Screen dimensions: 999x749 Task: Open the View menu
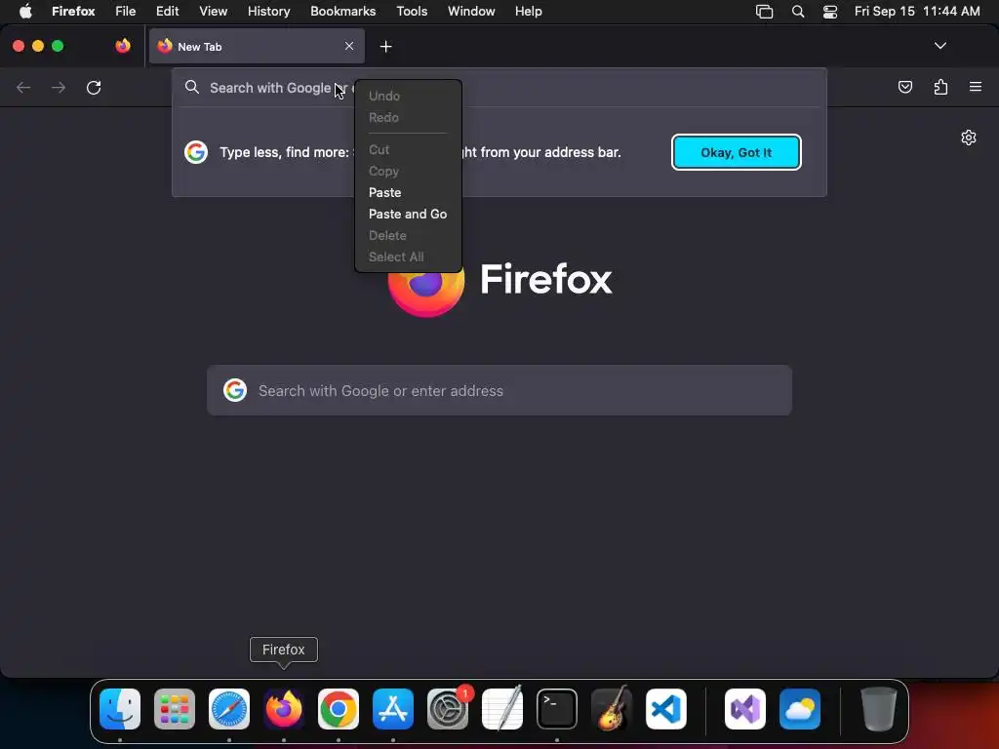(213, 11)
